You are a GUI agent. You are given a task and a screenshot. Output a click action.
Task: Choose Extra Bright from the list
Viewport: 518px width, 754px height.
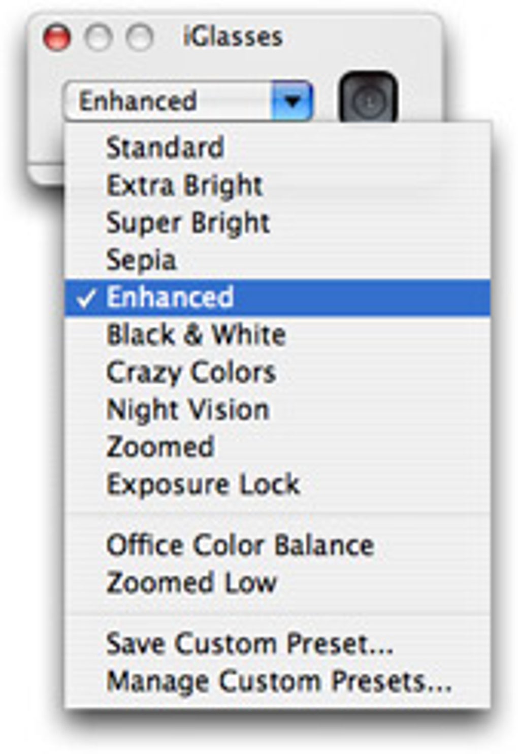(x=277, y=185)
